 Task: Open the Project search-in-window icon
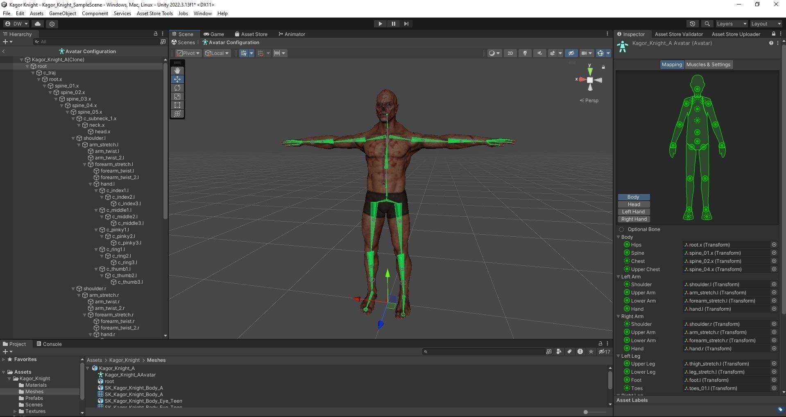[x=549, y=352]
